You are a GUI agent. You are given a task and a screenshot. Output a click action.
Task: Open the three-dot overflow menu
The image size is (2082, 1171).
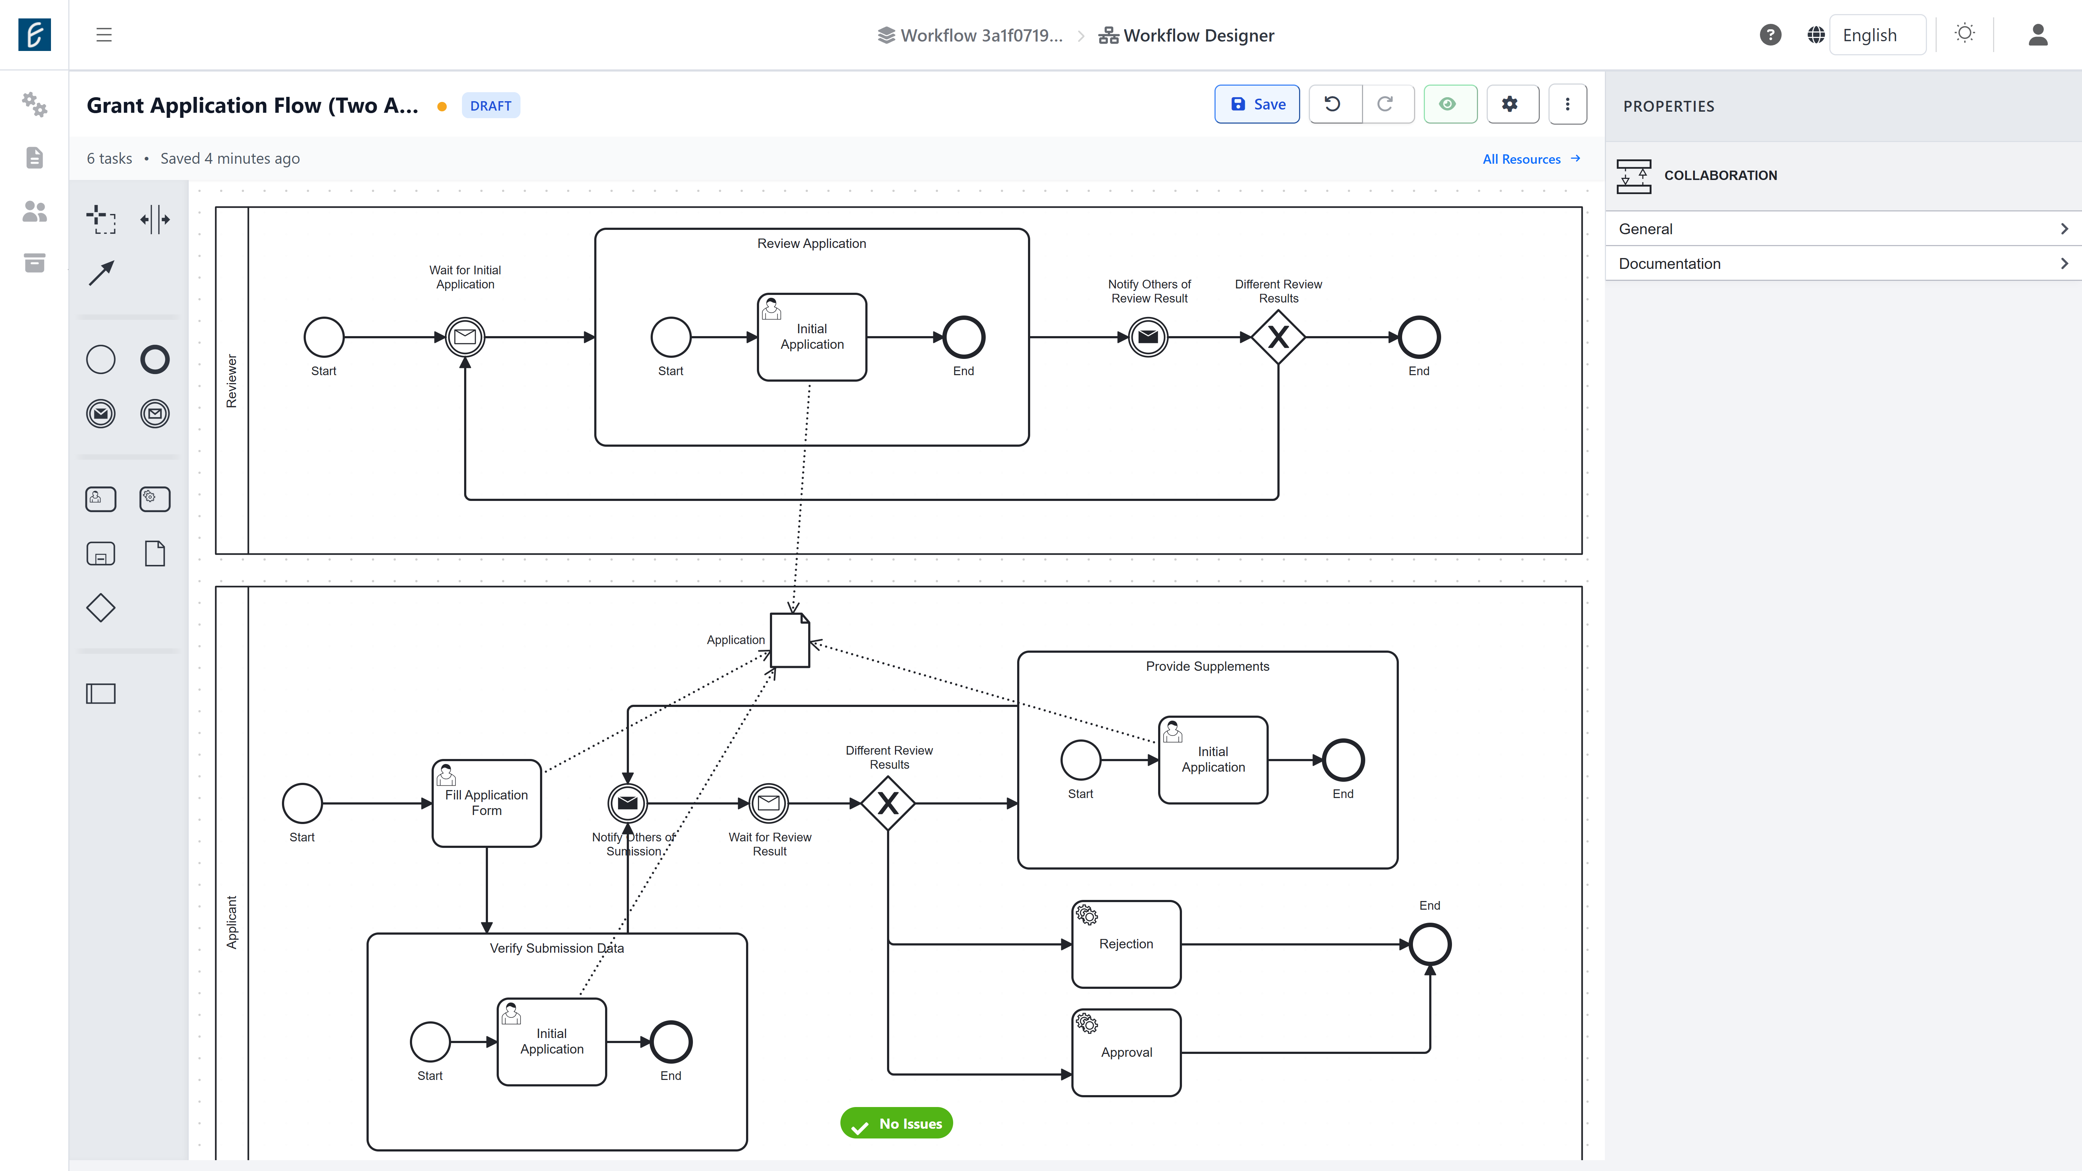[1568, 103]
